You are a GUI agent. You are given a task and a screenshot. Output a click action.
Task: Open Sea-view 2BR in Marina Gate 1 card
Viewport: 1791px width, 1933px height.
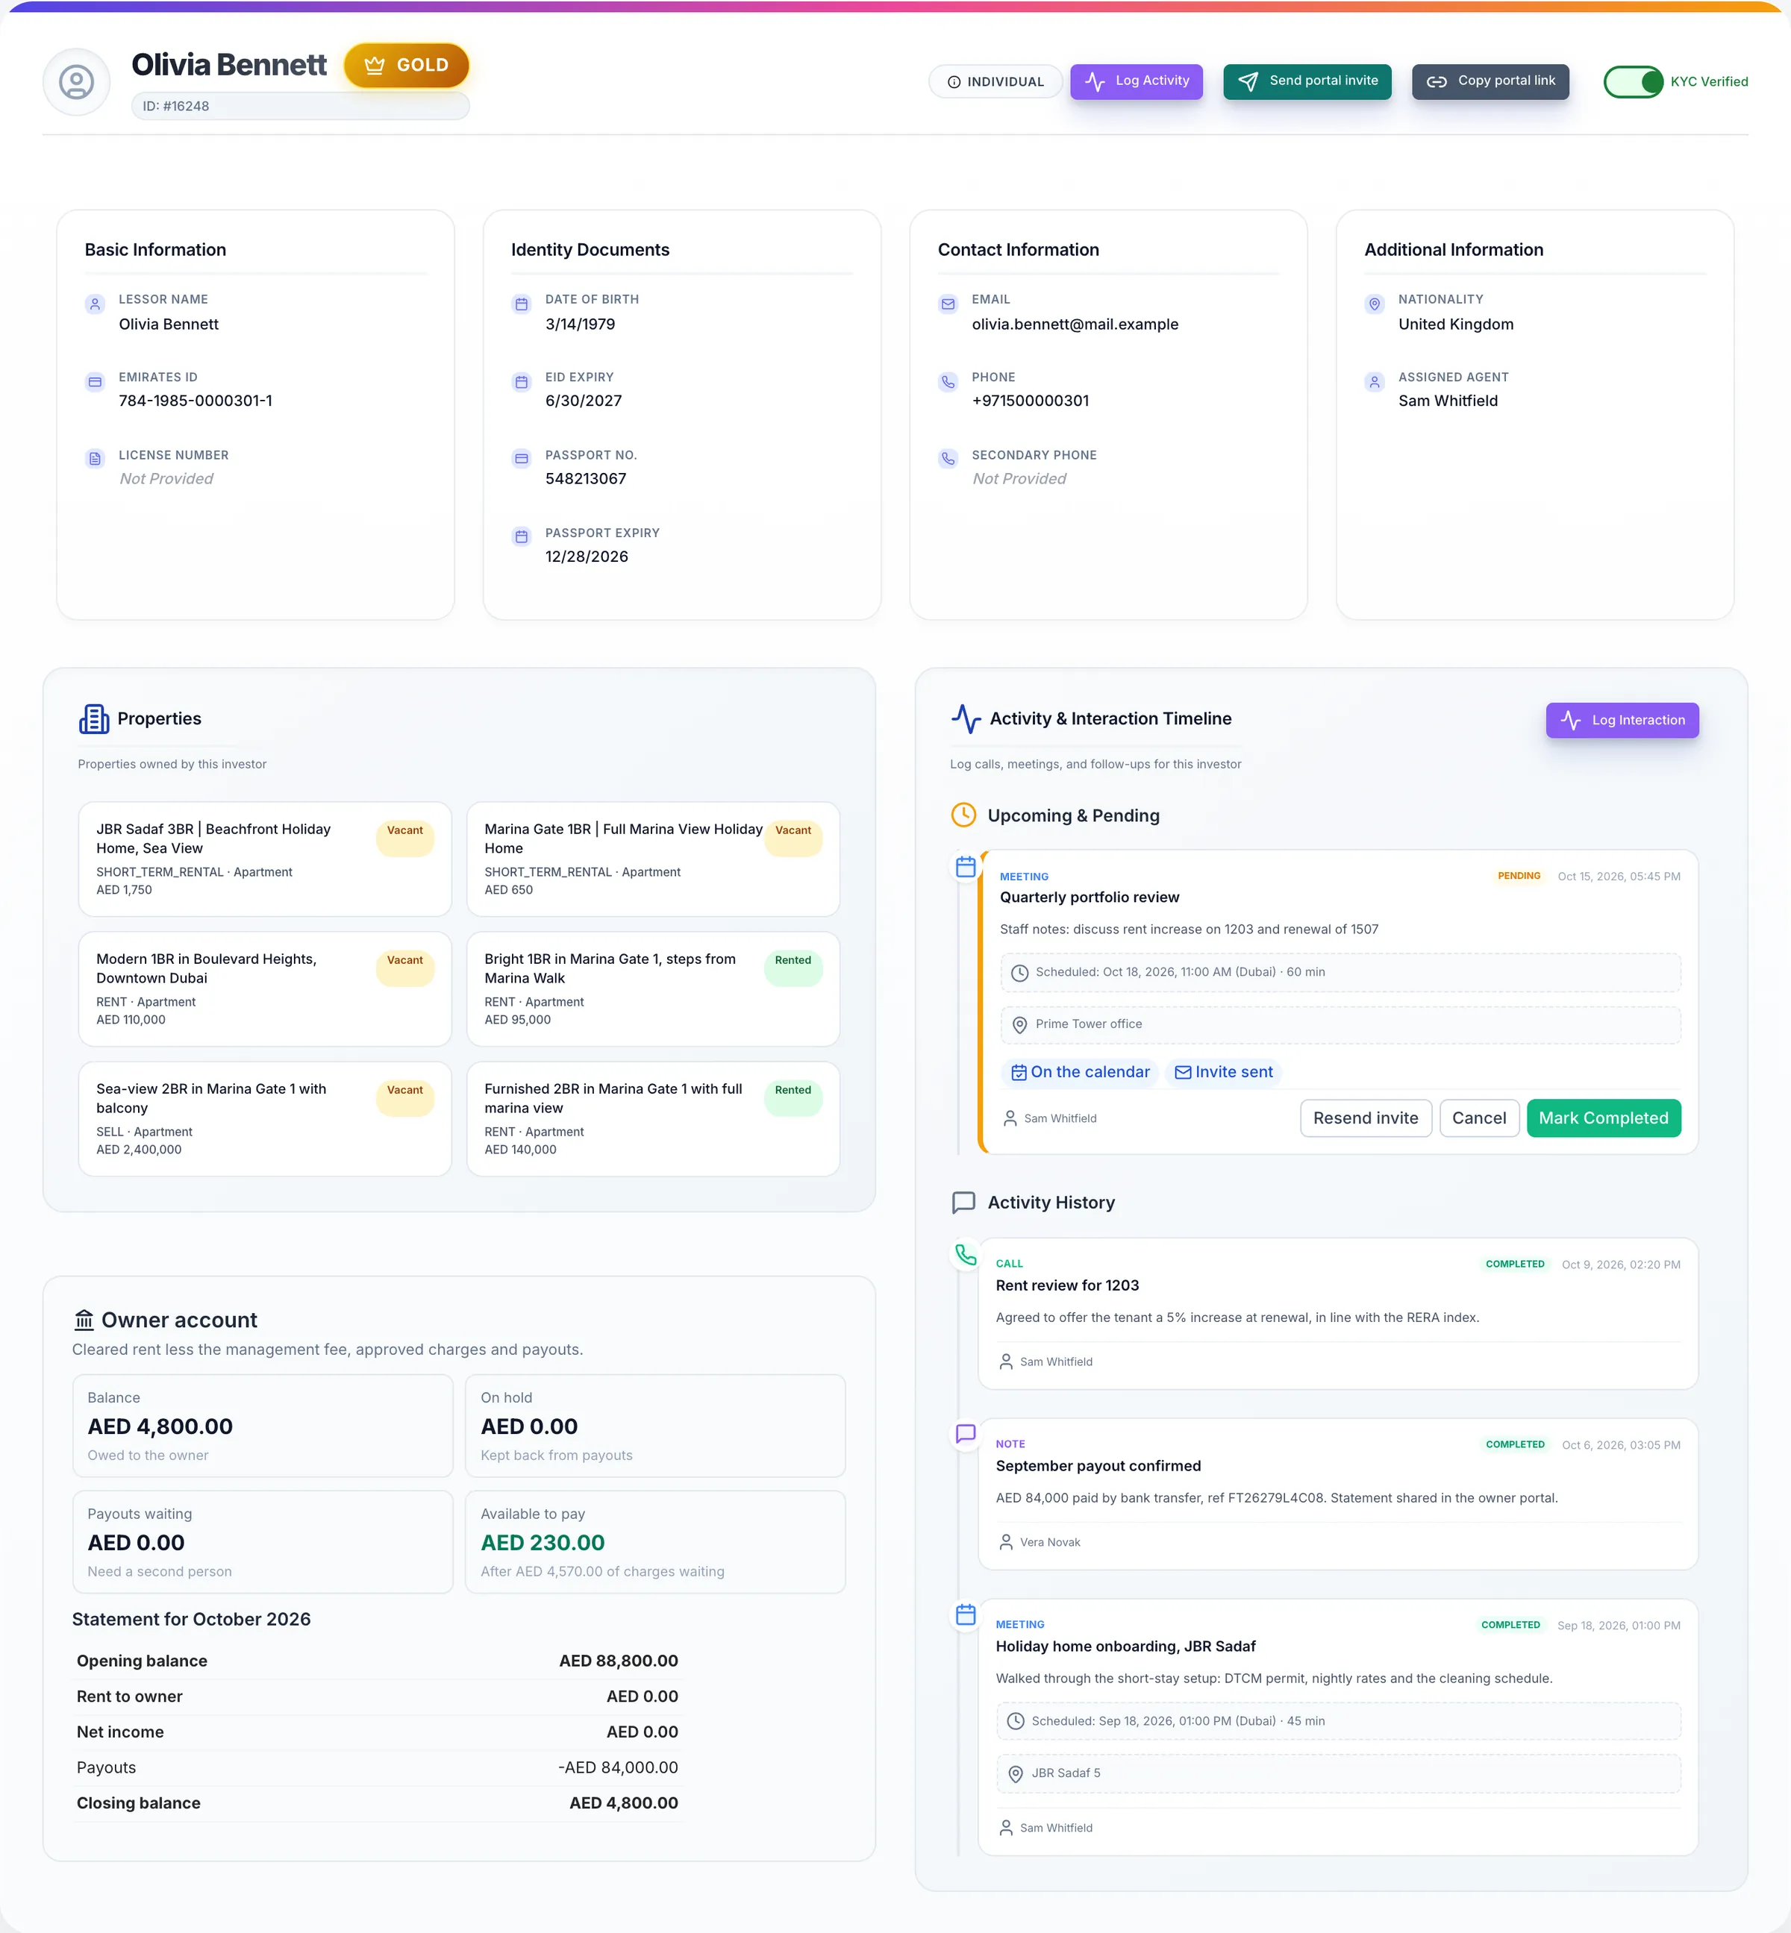pos(265,1118)
